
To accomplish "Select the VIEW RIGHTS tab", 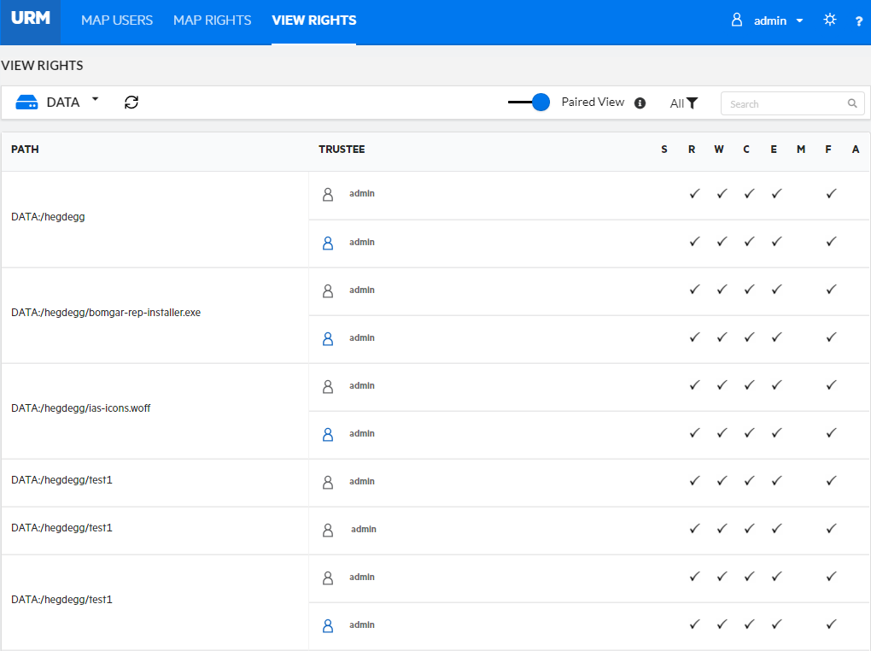I will [x=313, y=21].
